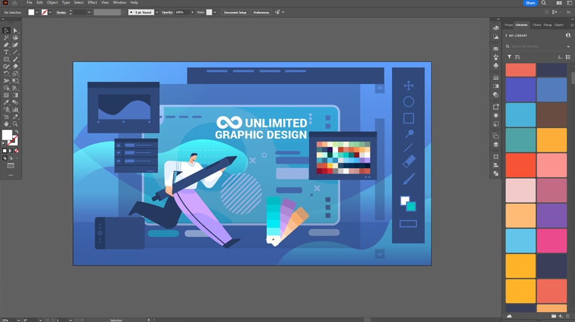Open the Symbols panel club icon

(496, 66)
